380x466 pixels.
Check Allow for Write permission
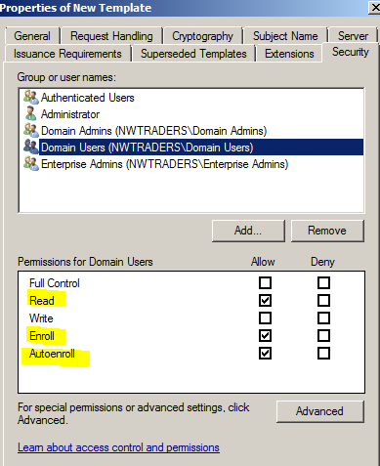pos(265,318)
